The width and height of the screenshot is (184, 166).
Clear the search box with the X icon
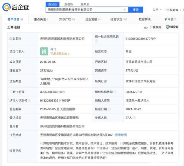tap(124, 10)
